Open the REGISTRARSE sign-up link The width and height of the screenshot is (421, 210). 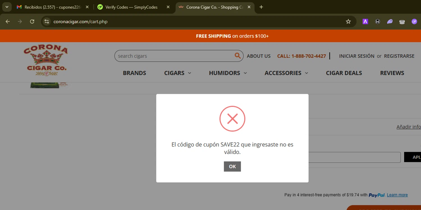pyautogui.click(x=399, y=56)
